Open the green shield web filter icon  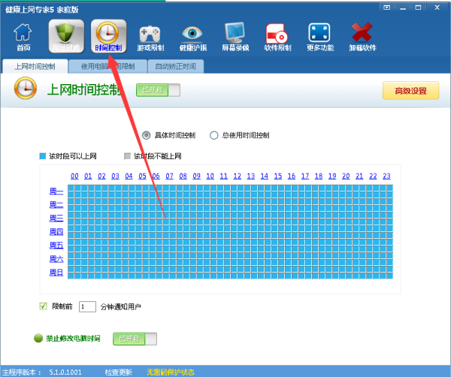(65, 36)
